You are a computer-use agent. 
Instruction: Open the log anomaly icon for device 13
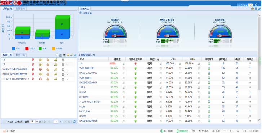click(209, 63)
